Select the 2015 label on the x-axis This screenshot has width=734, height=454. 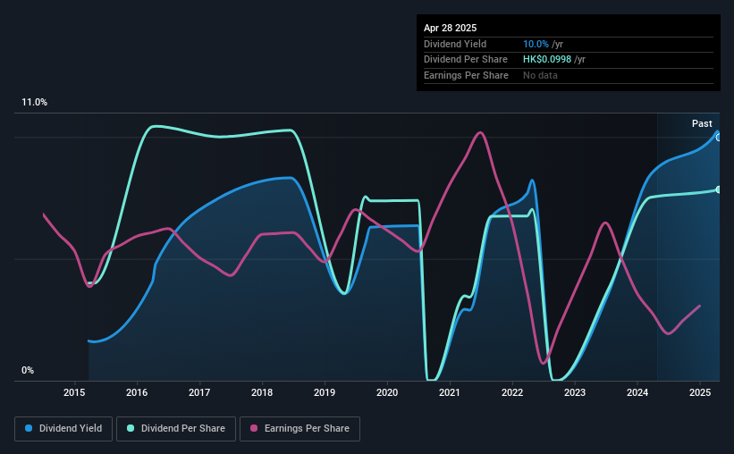click(74, 392)
